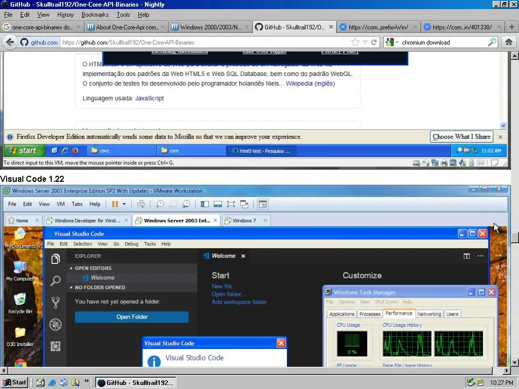519x389 pixels.
Task: Bookmark page with the star icon
Action: point(355,43)
